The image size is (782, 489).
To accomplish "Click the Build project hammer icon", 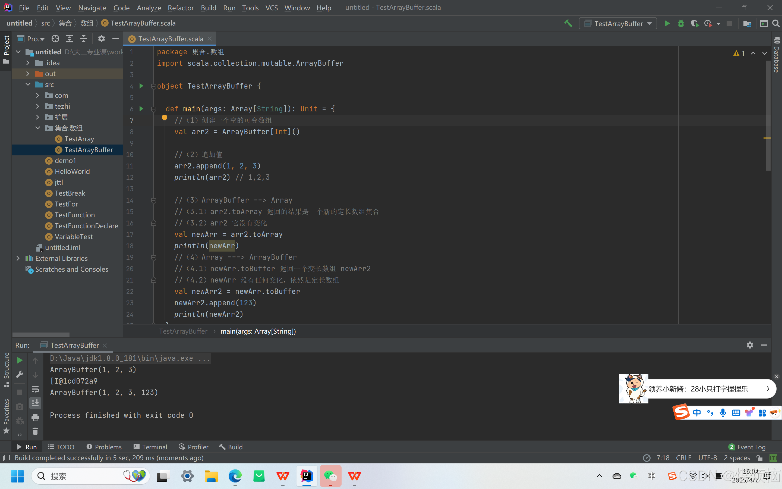I will [568, 24].
